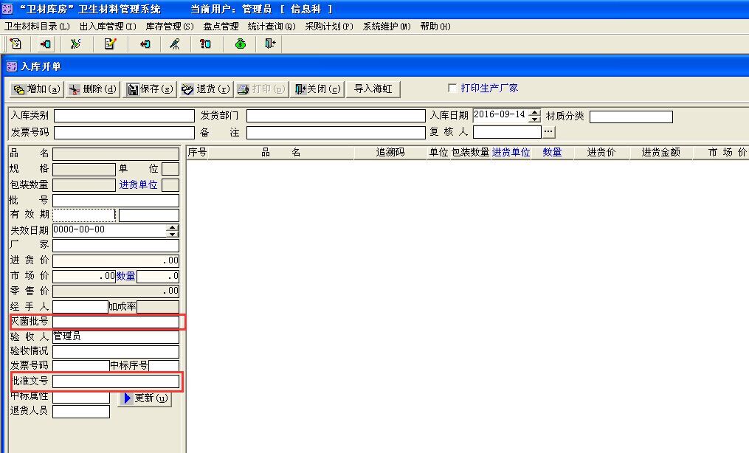Click the 验收情况 input field
The height and width of the screenshot is (453, 749).
pos(116,352)
